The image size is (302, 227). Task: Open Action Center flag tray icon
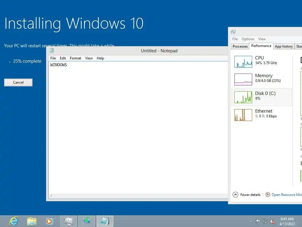[x=258, y=221]
